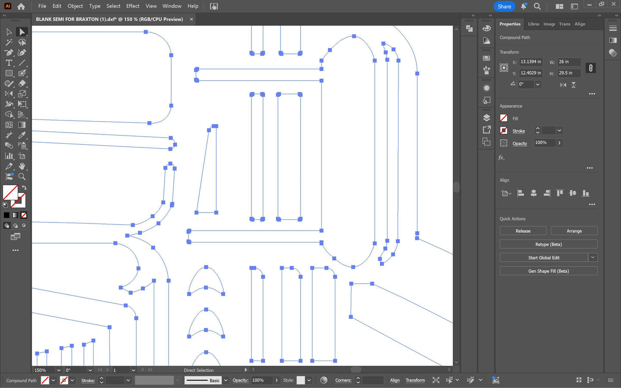
Task: Select the Selection tool (black arrow)
Action: (x=9, y=32)
